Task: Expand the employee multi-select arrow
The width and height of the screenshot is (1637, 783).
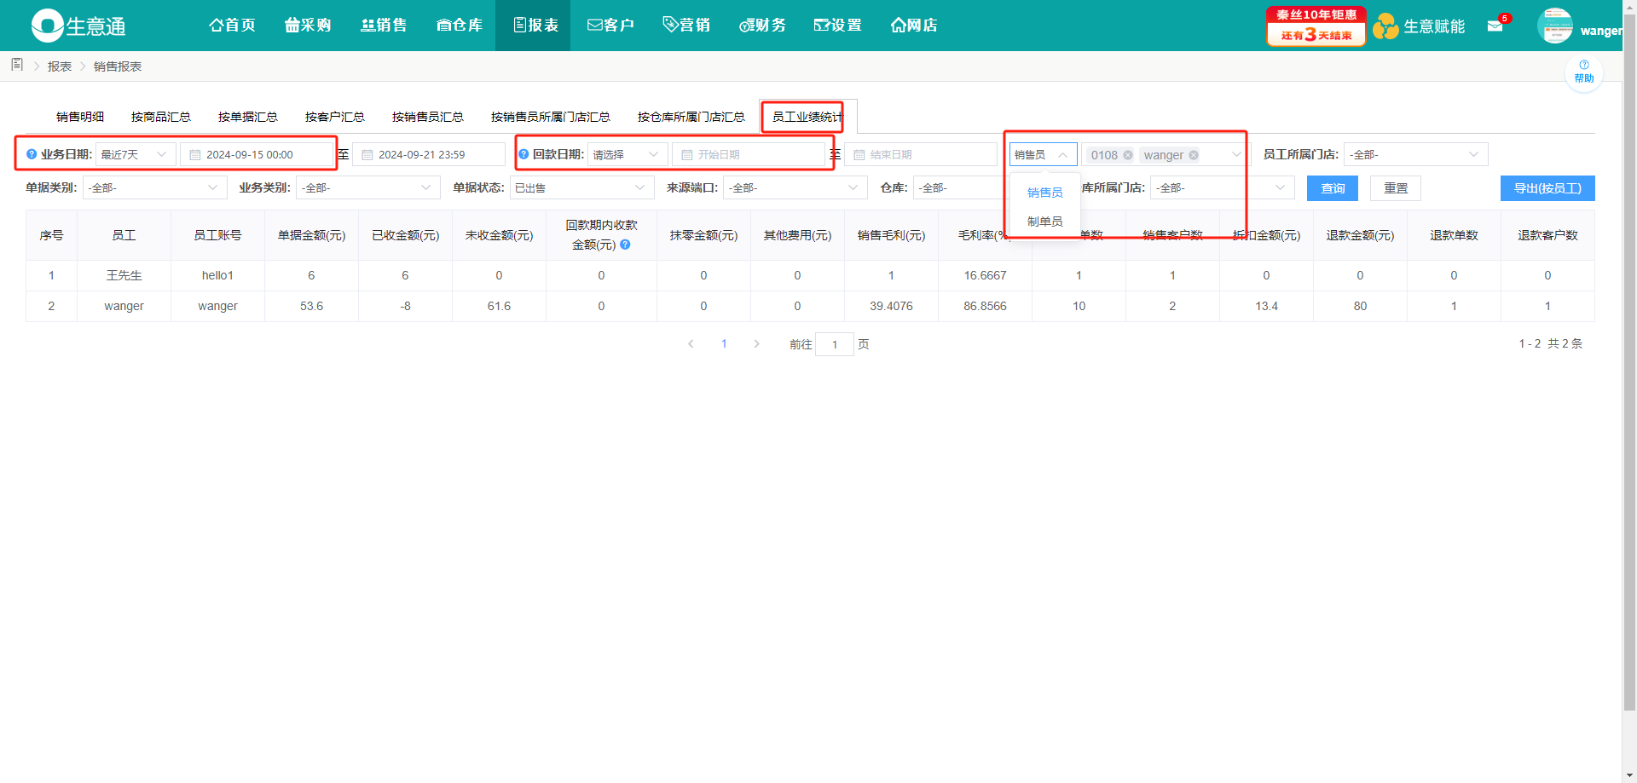Action: click(1236, 154)
